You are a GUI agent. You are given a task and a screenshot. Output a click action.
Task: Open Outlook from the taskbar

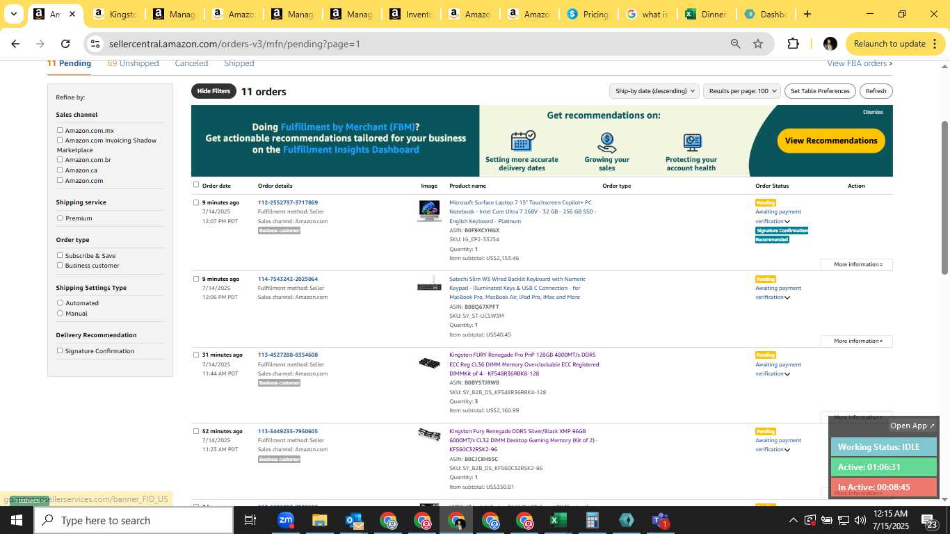tap(353, 520)
